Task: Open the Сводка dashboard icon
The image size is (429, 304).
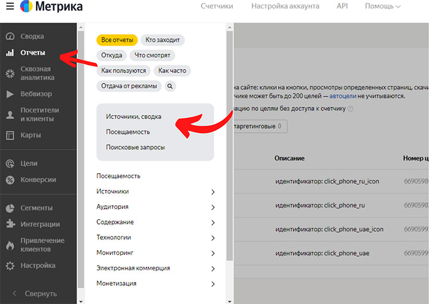Action: tap(10, 37)
